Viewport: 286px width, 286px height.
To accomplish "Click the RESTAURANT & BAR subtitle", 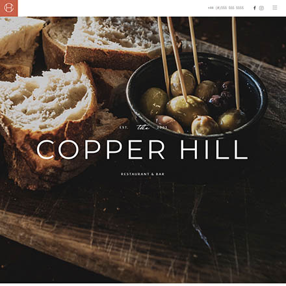I will pos(142,174).
